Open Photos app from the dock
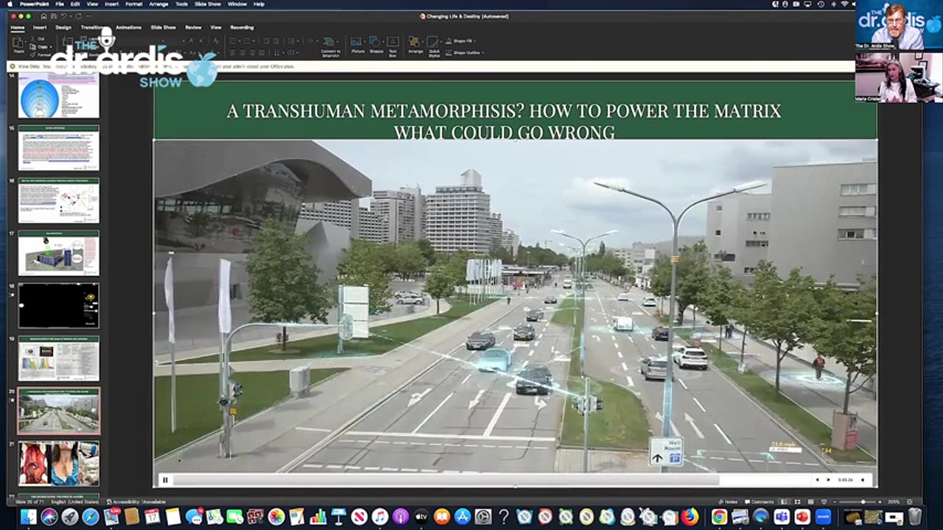This screenshot has height=530, width=943. click(276, 517)
